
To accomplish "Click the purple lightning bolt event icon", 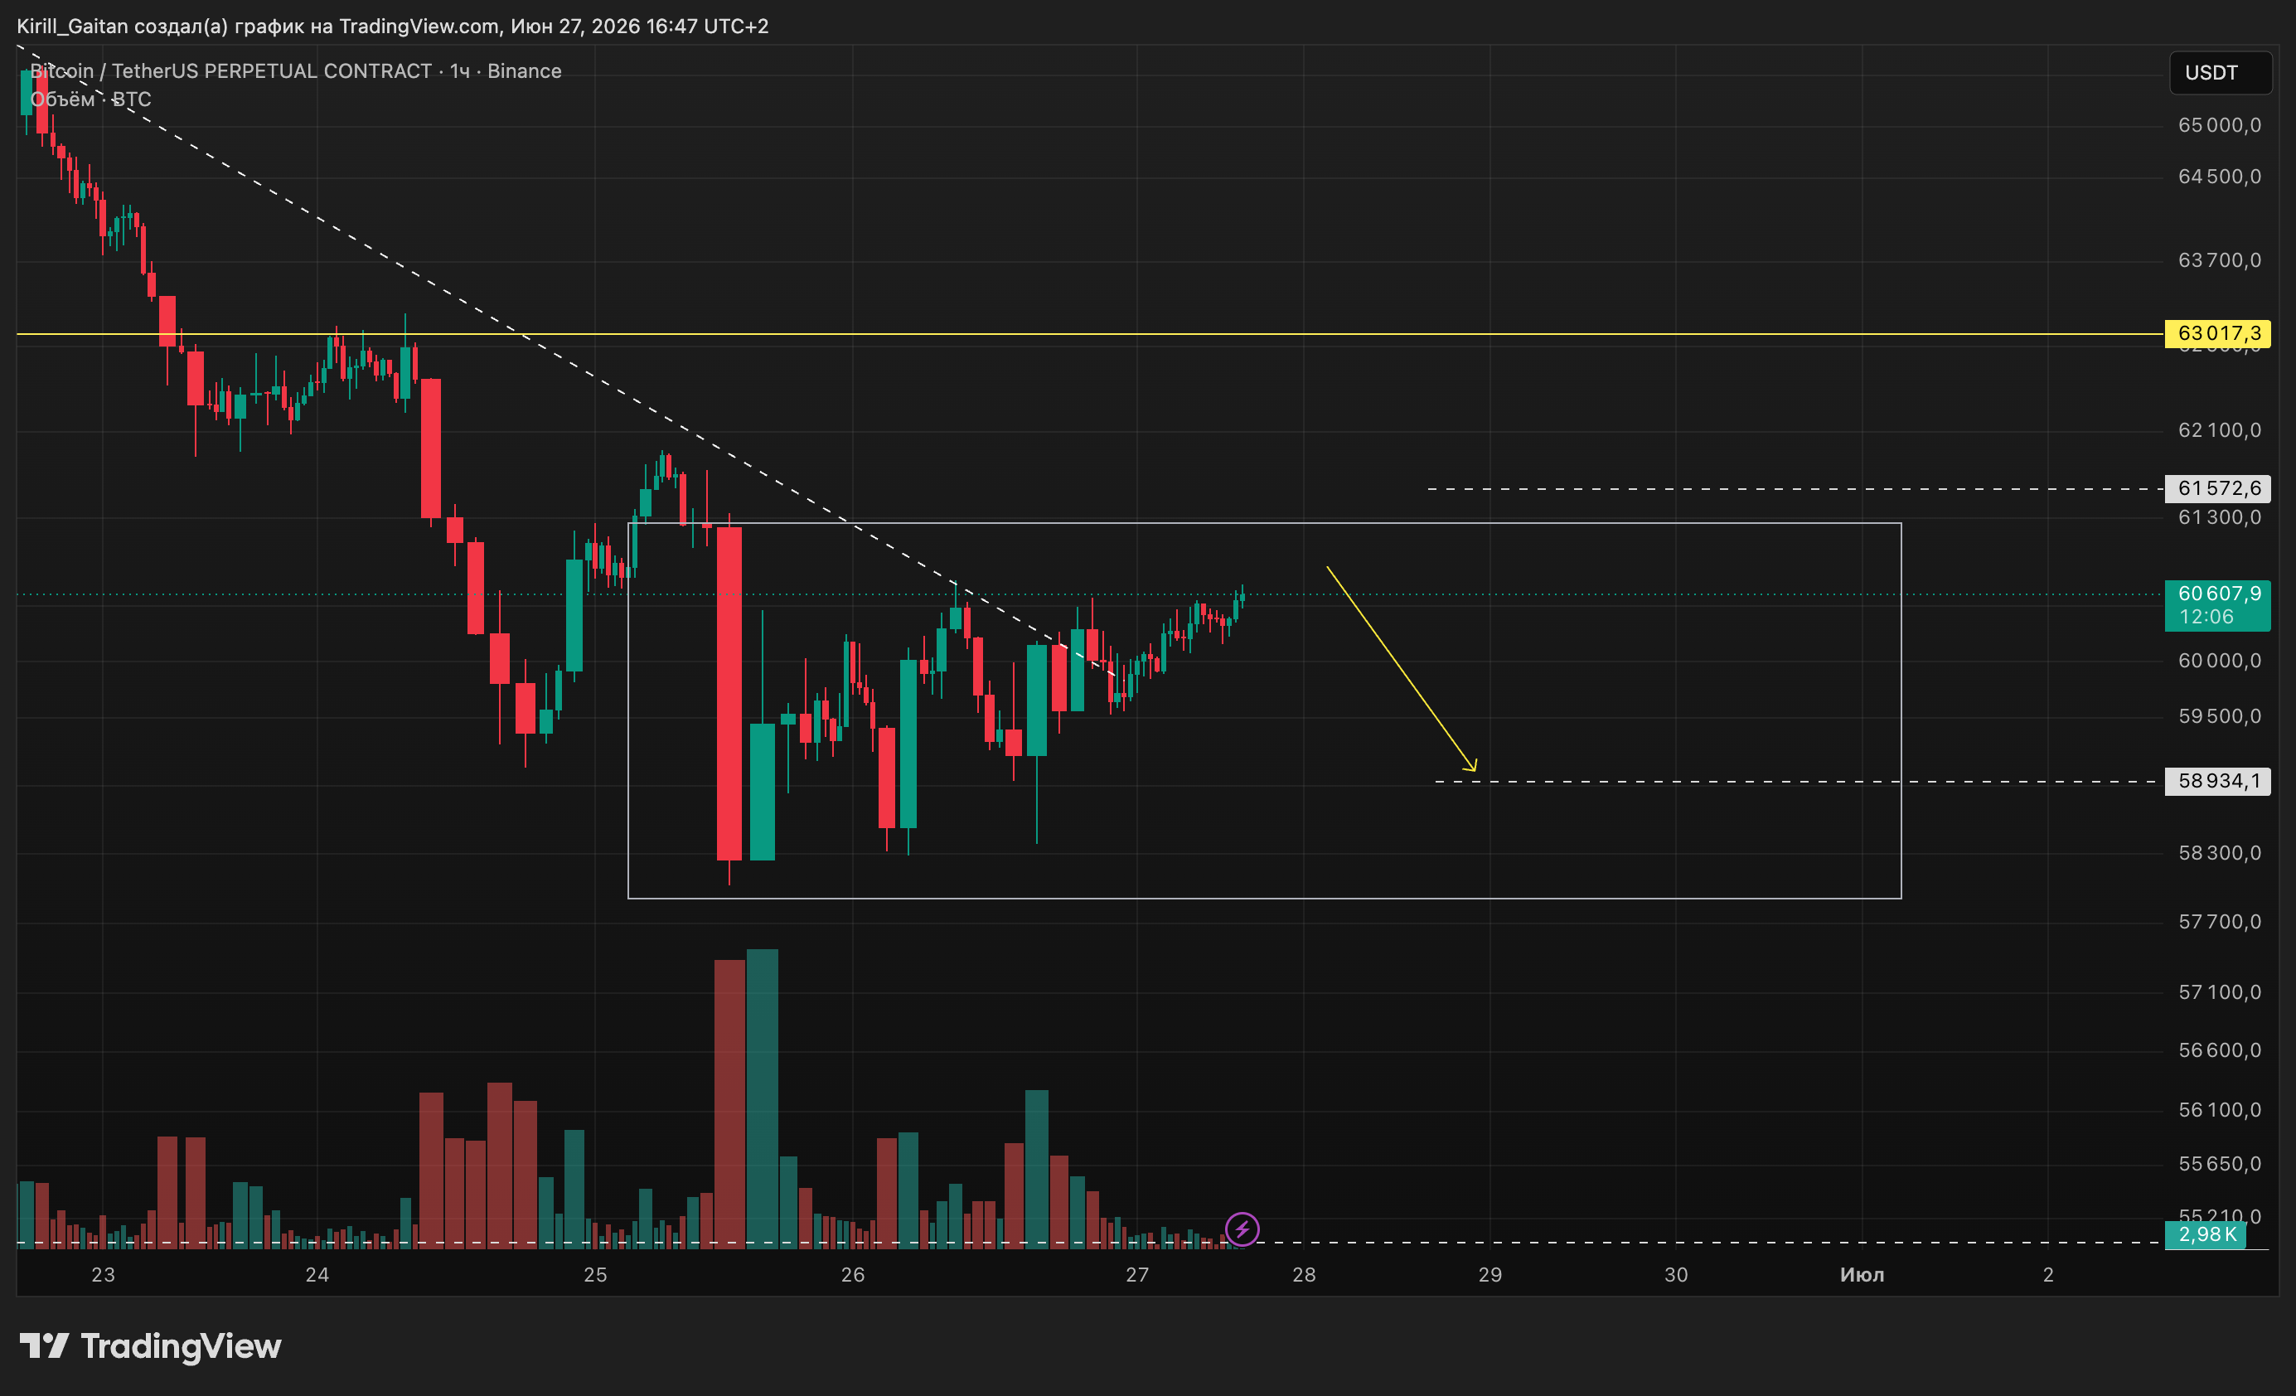I will point(1242,1229).
